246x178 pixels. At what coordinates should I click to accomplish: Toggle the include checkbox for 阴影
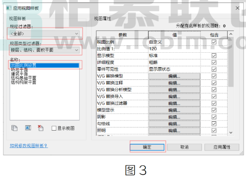214,117
